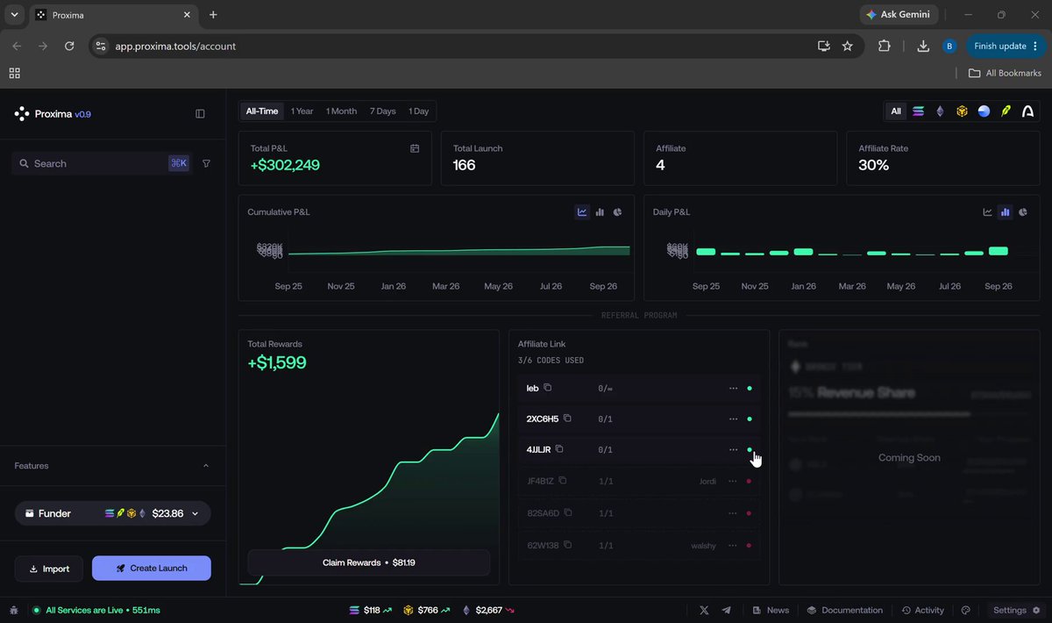This screenshot has height=623, width=1052.
Task: Filter by the green feather chain icon
Action: point(1006,111)
